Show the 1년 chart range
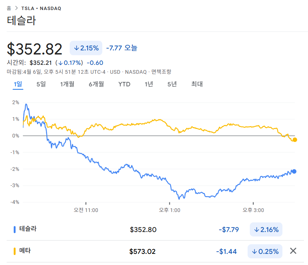 pos(149,84)
